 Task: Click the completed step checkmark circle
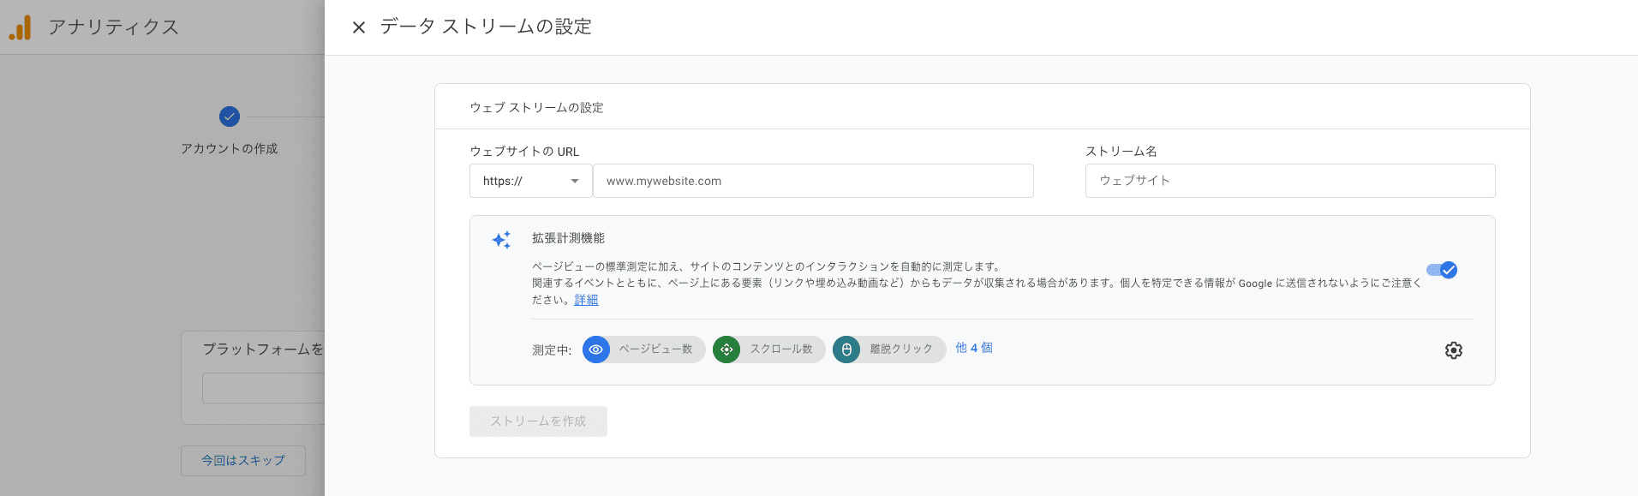click(x=229, y=117)
